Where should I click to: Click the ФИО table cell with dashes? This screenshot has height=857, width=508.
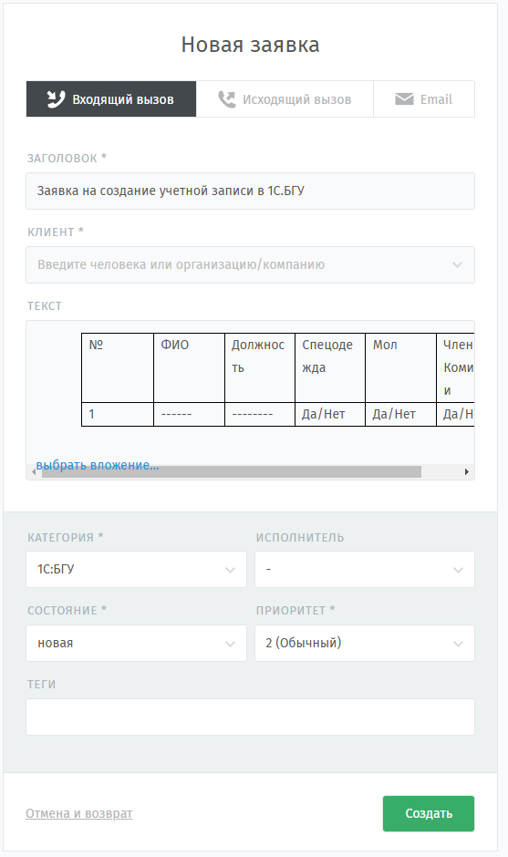tap(189, 414)
